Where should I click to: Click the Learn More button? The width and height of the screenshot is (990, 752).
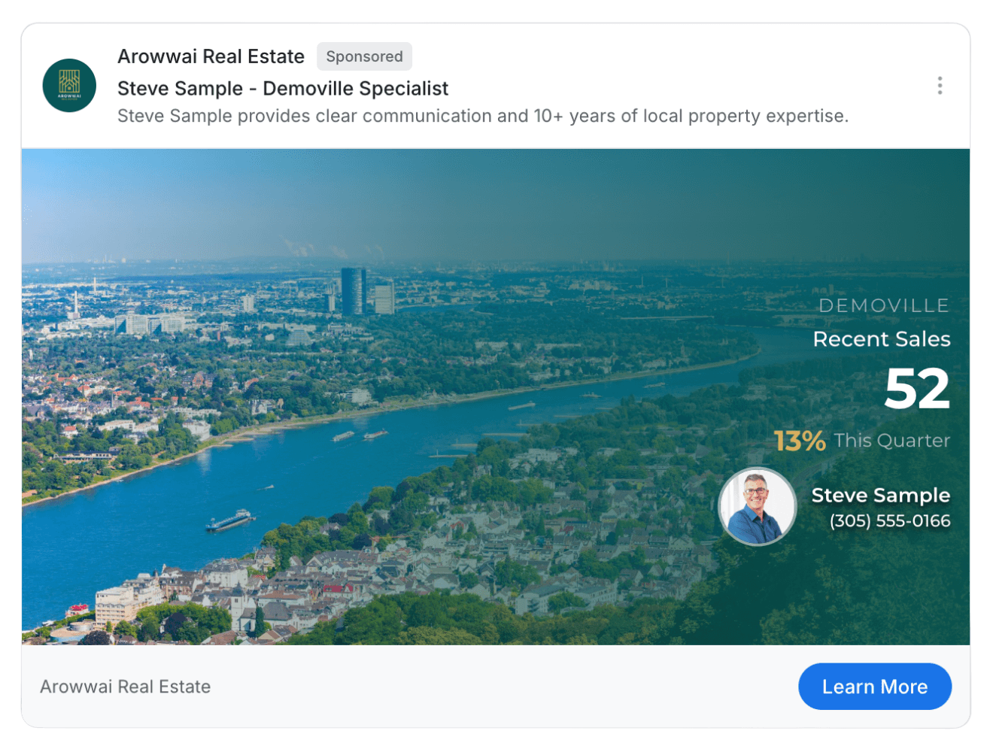click(x=875, y=687)
